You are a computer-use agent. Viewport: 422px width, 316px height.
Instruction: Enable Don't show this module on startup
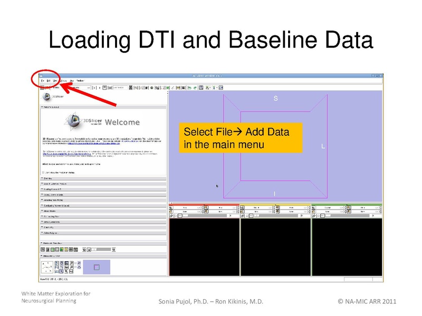43,172
